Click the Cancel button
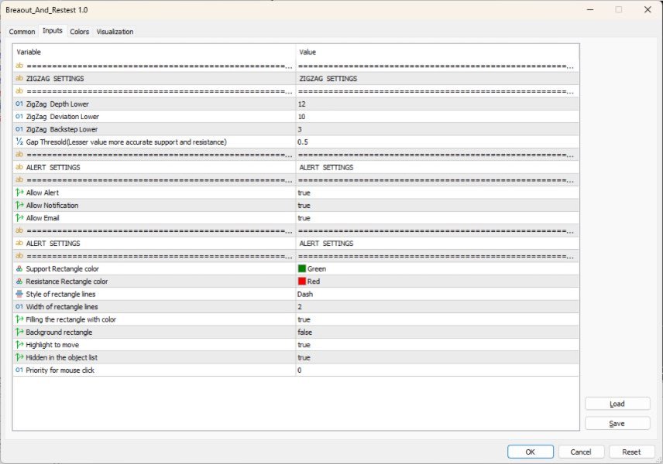This screenshot has height=464, width=663. pyautogui.click(x=581, y=452)
